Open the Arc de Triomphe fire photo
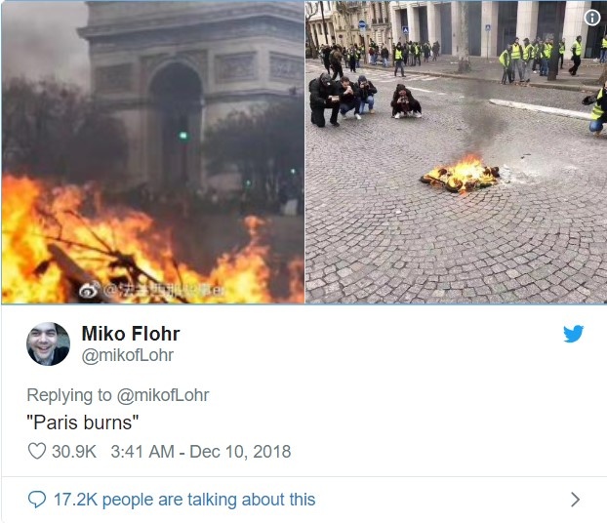The width and height of the screenshot is (607, 523). click(x=153, y=152)
